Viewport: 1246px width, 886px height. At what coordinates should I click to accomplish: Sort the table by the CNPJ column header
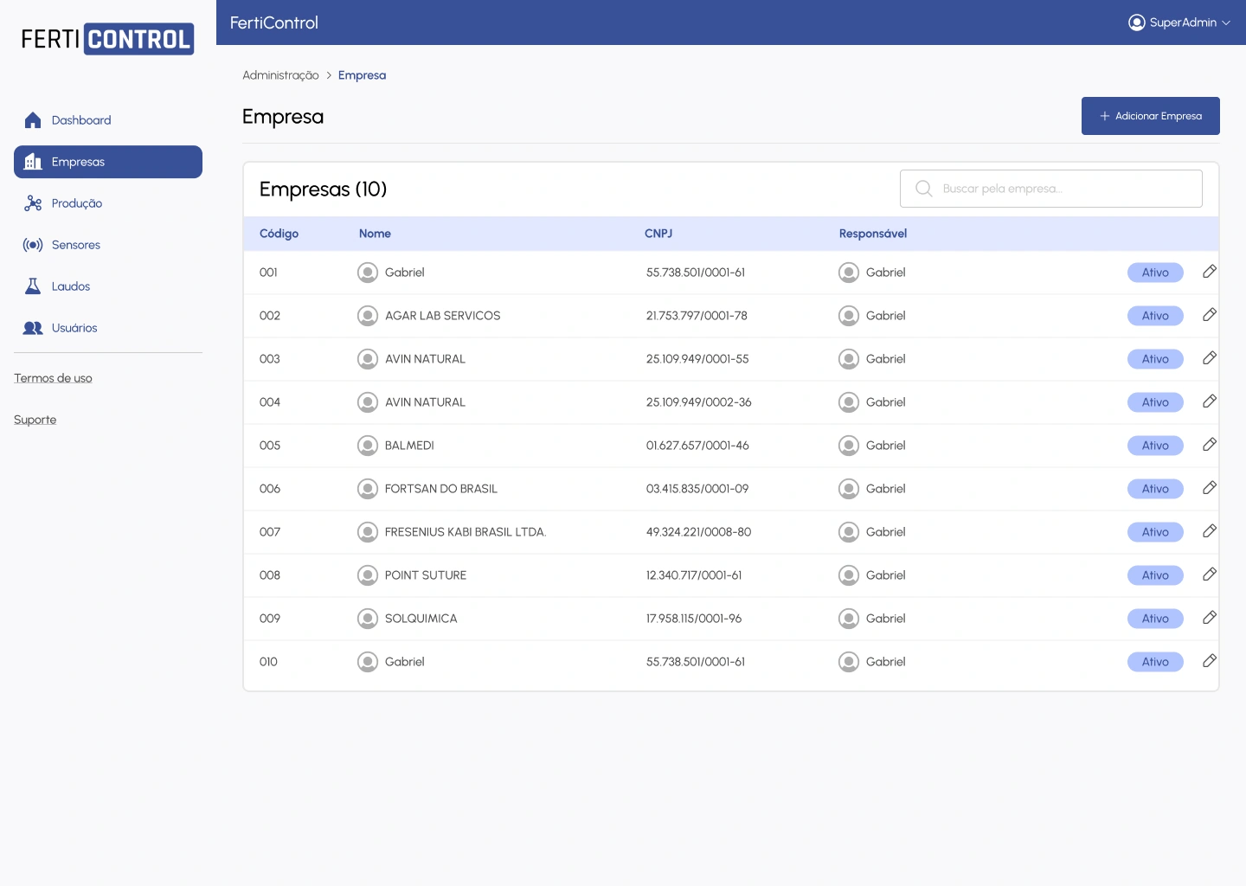pyautogui.click(x=658, y=234)
